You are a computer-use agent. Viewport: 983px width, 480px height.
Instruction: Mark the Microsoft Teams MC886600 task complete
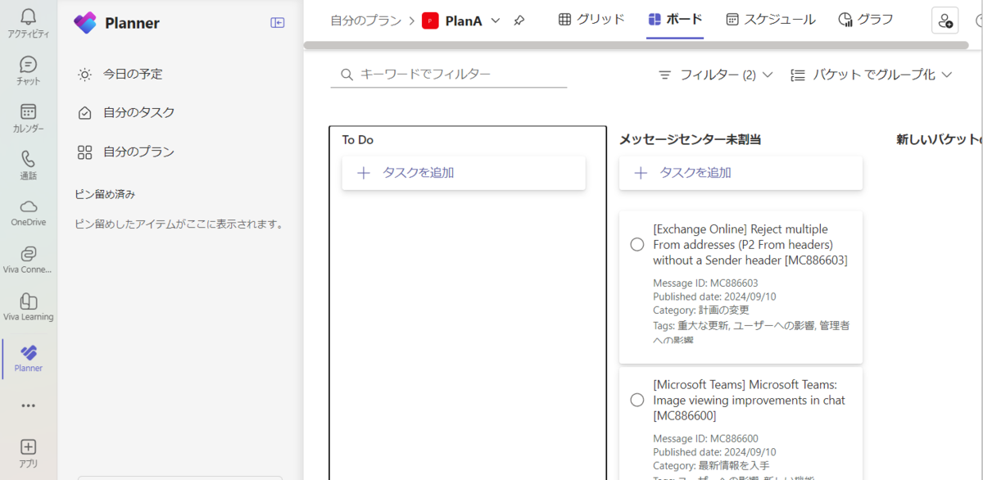click(637, 400)
